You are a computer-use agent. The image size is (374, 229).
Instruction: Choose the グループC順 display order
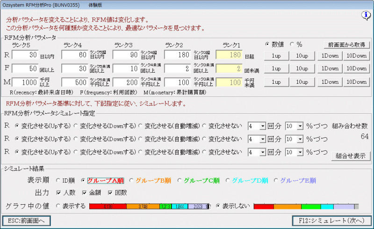click(x=180, y=180)
